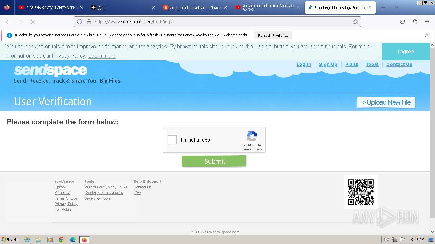Click the taskbar clock showing 9:46 PM

(417, 240)
